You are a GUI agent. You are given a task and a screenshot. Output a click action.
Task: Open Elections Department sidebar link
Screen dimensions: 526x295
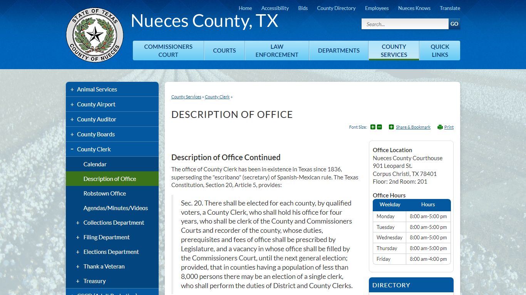(111, 252)
